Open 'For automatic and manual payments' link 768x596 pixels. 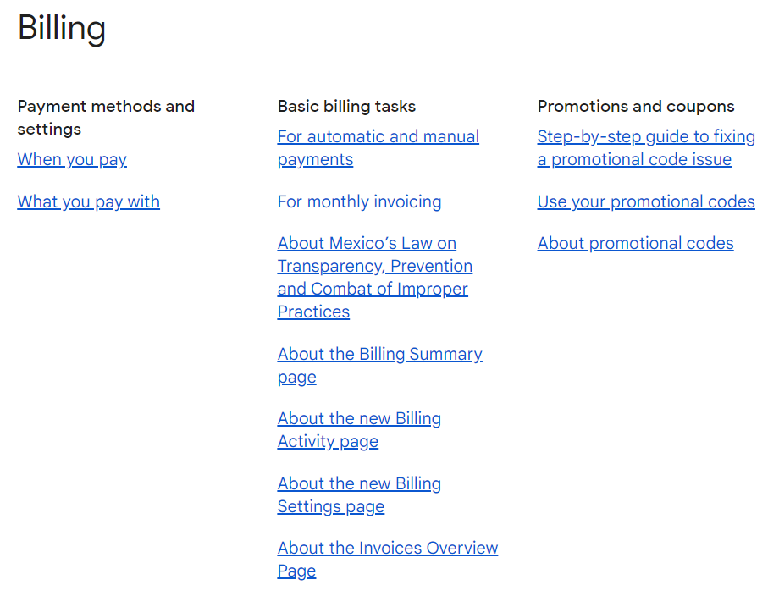(x=378, y=148)
